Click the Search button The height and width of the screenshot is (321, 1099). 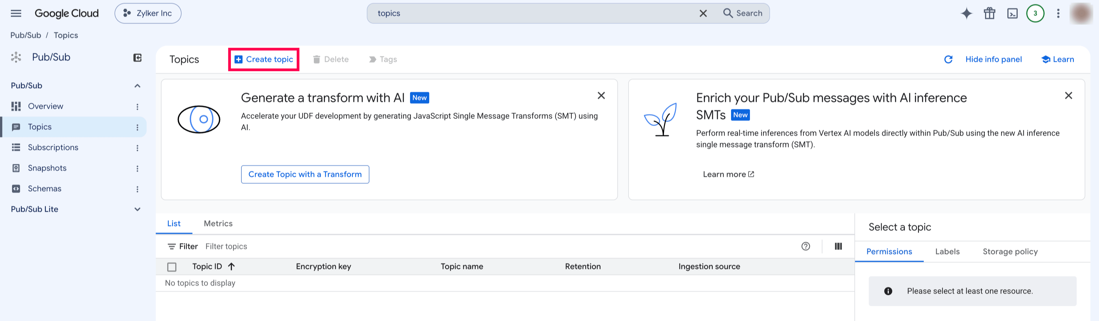pos(743,13)
